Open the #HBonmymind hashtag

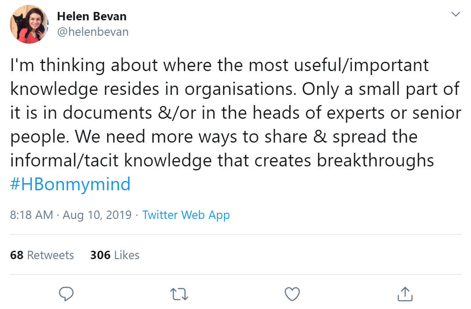pos(70,184)
